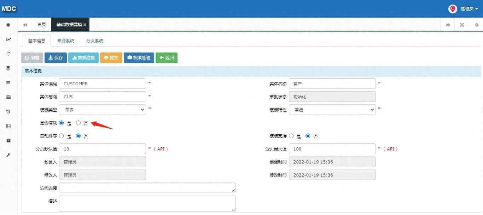Screen dimensions: 483x215
Task: Open the line chart icon in sidebar
Action: point(8,39)
